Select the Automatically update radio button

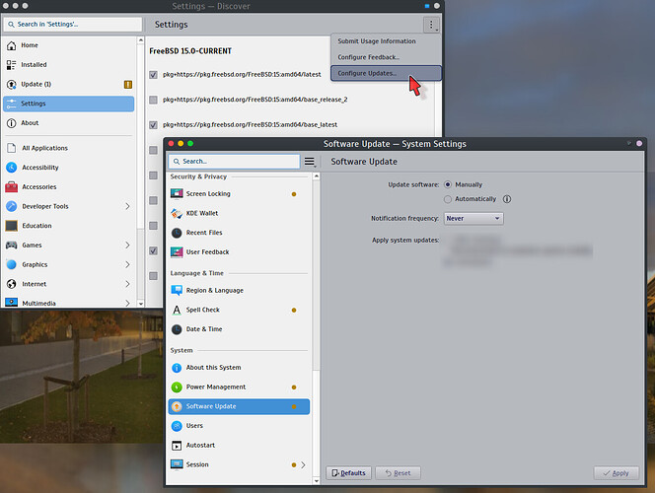point(448,199)
